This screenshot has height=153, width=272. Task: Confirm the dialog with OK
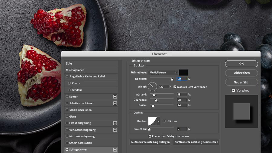[241, 64]
